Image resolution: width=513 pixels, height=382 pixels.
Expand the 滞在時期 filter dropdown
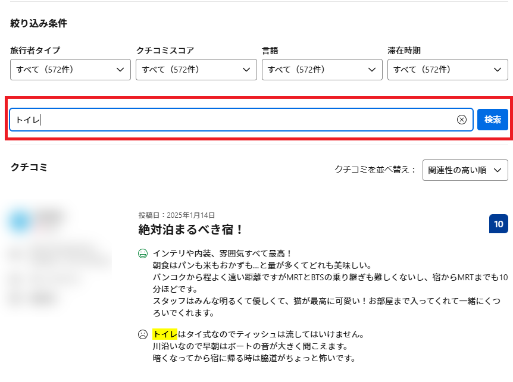[x=447, y=70]
